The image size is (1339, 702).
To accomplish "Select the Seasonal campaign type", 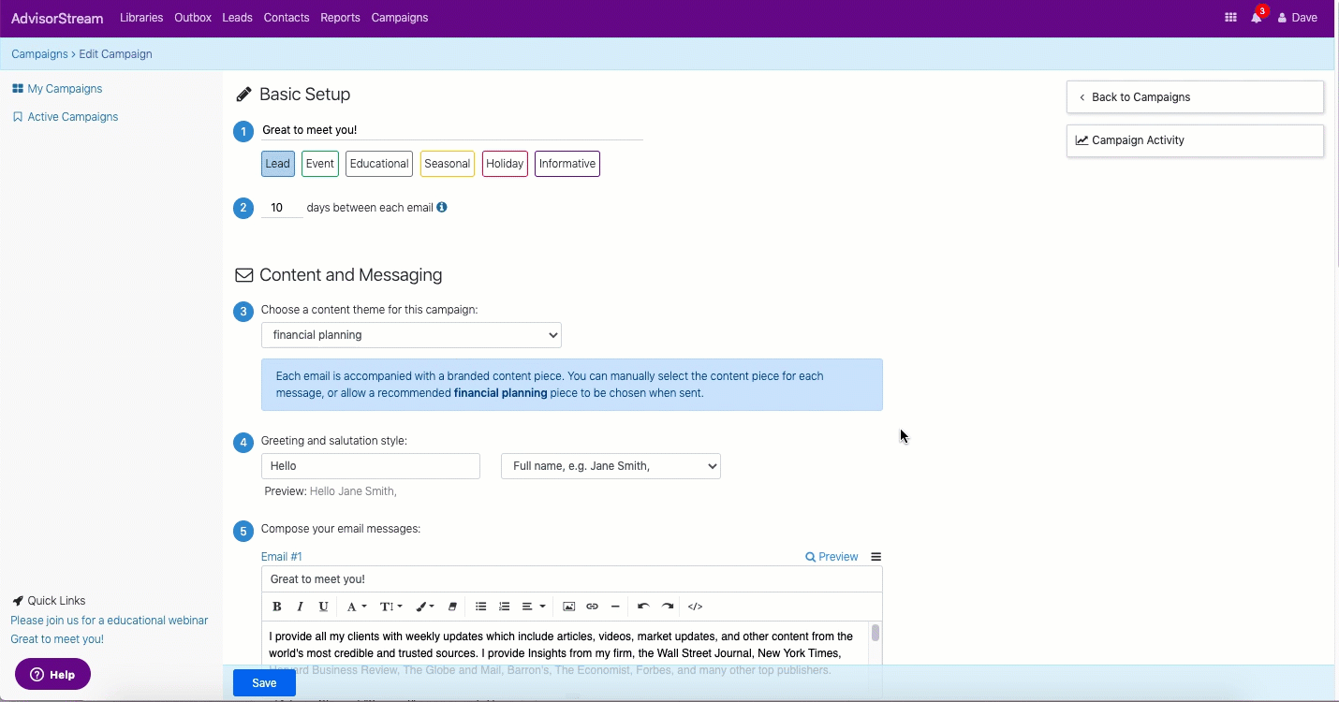I will [448, 164].
